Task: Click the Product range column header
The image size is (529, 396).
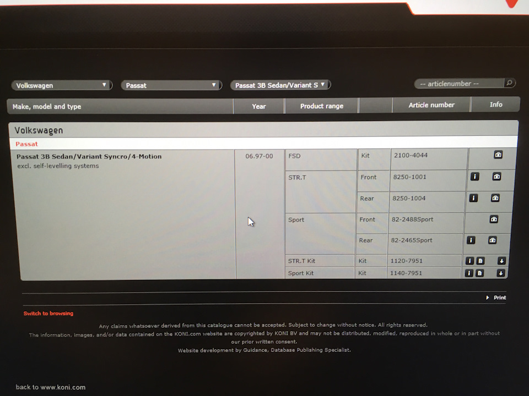Action: pyautogui.click(x=322, y=106)
